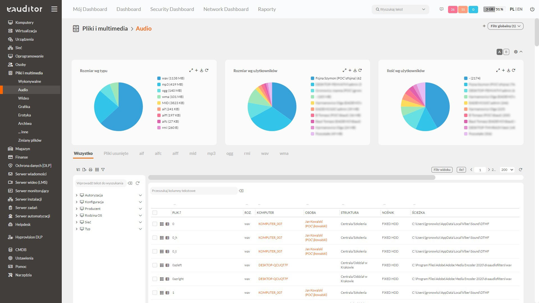
Task: Open details list icon for row 0azleft
Action: [x=167, y=265]
